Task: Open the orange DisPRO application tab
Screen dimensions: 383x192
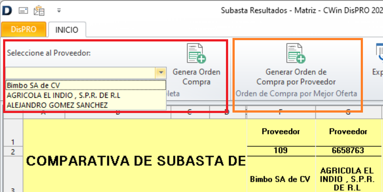Action: coord(23,30)
